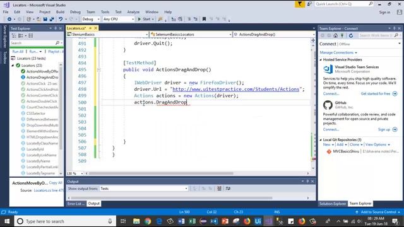Open the Server Explorer side tab

[x=4, y=37]
